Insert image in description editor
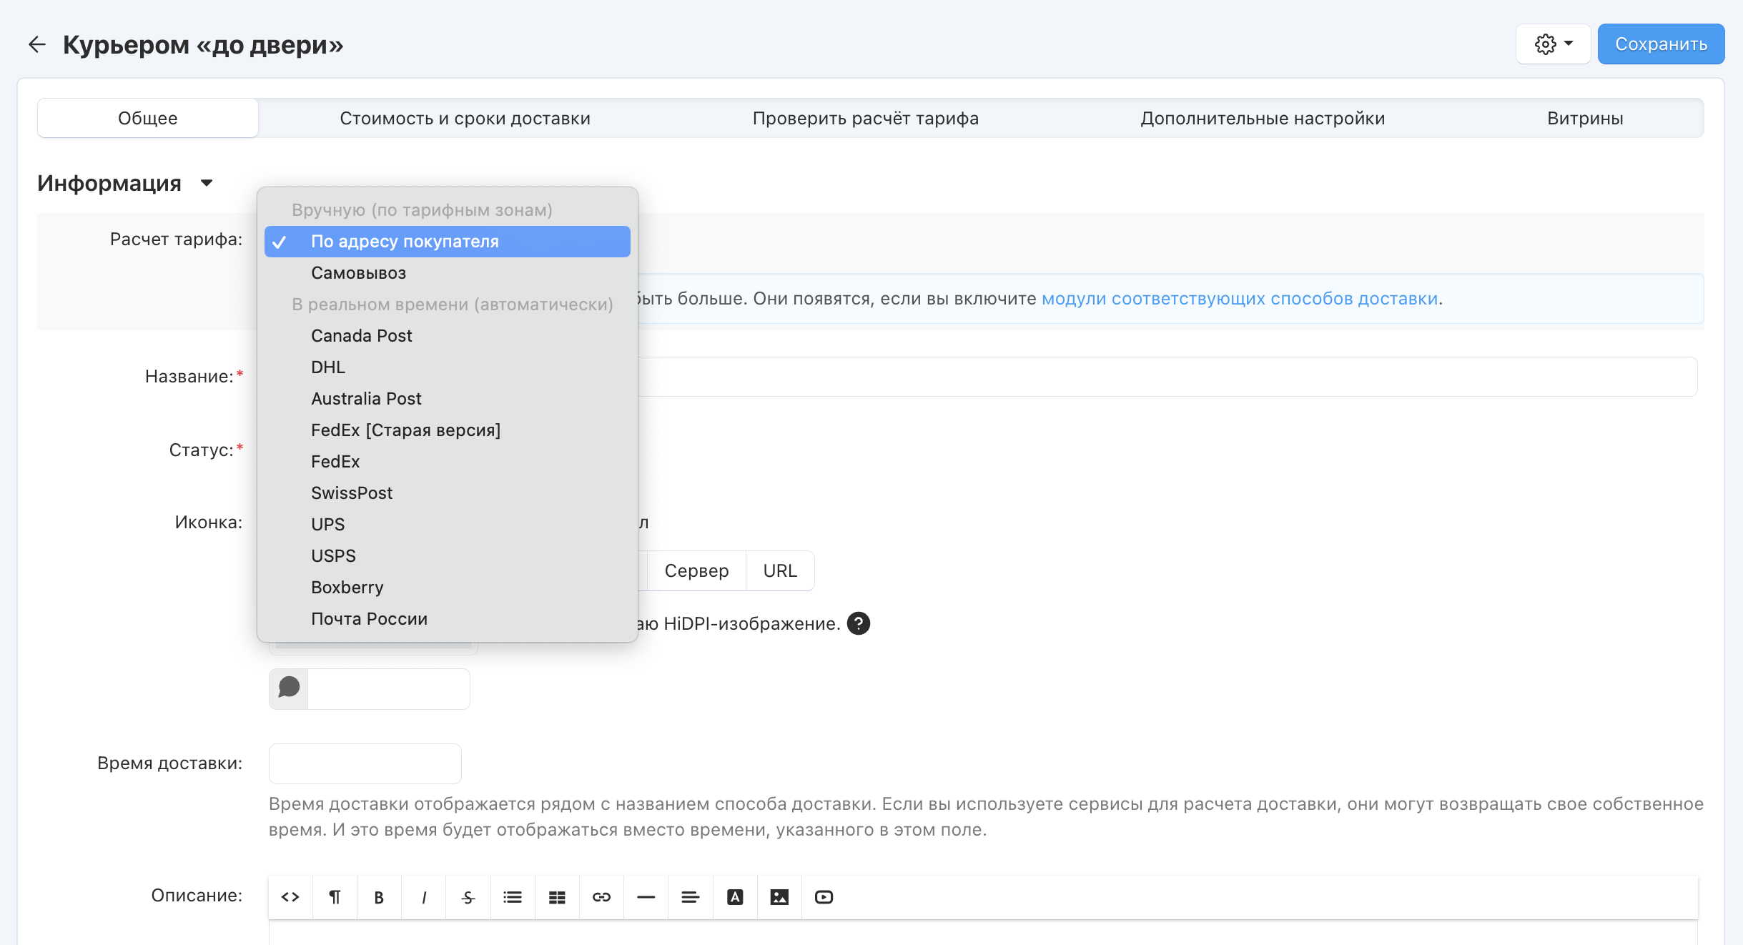Viewport: 1743px width, 945px height. (779, 897)
